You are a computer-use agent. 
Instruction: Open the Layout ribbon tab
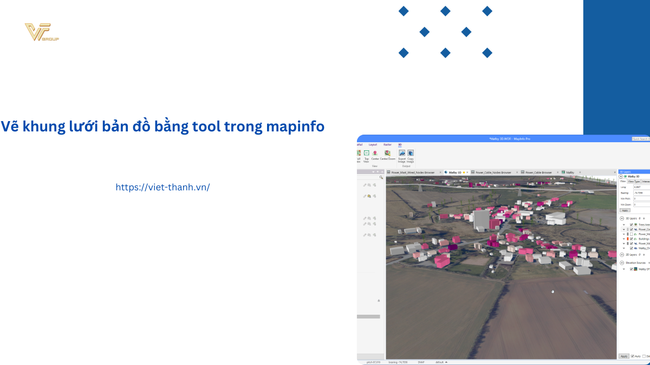pos(373,144)
